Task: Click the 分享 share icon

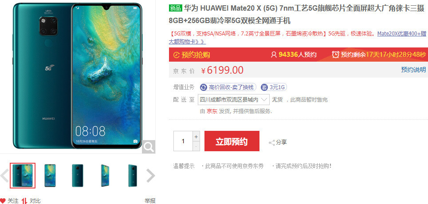Action: 271,142
